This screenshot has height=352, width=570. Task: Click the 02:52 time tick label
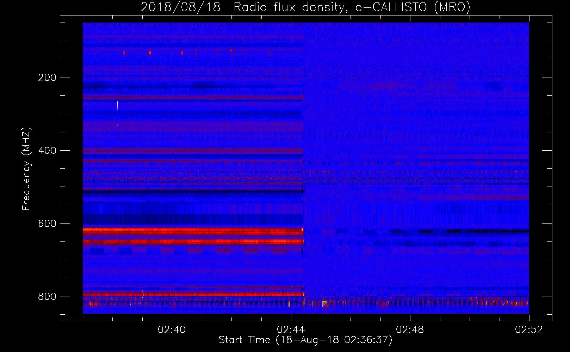click(529, 330)
